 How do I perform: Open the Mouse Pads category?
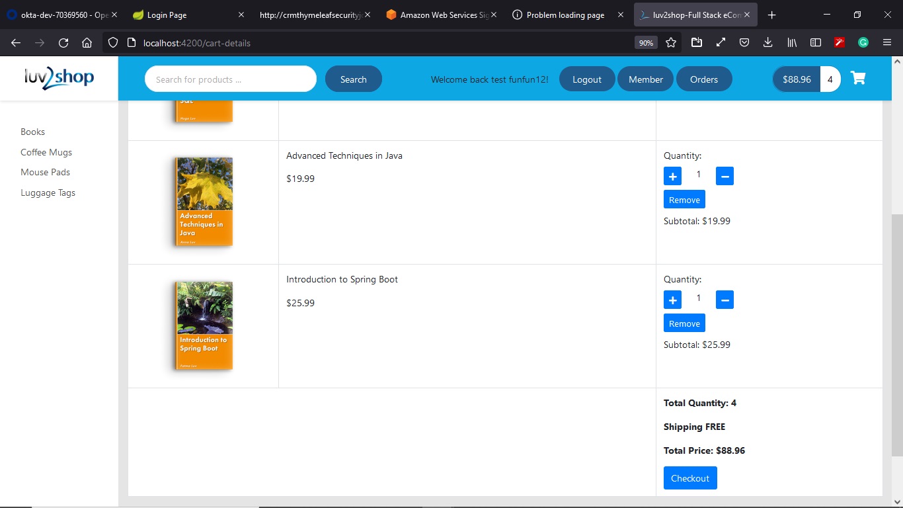coord(45,172)
